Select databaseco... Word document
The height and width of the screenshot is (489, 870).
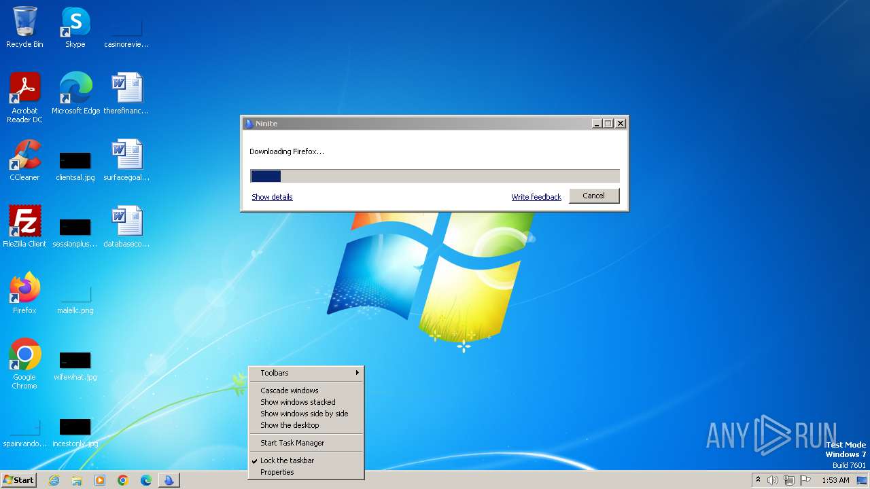pyautogui.click(x=126, y=226)
